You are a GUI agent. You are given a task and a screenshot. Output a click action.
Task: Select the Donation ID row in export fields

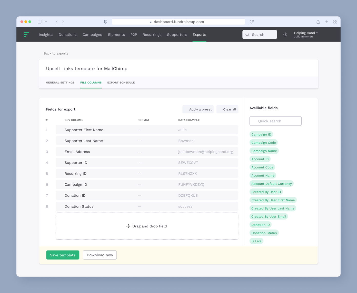coord(147,195)
